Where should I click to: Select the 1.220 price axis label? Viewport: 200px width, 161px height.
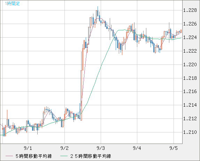point(190,64)
